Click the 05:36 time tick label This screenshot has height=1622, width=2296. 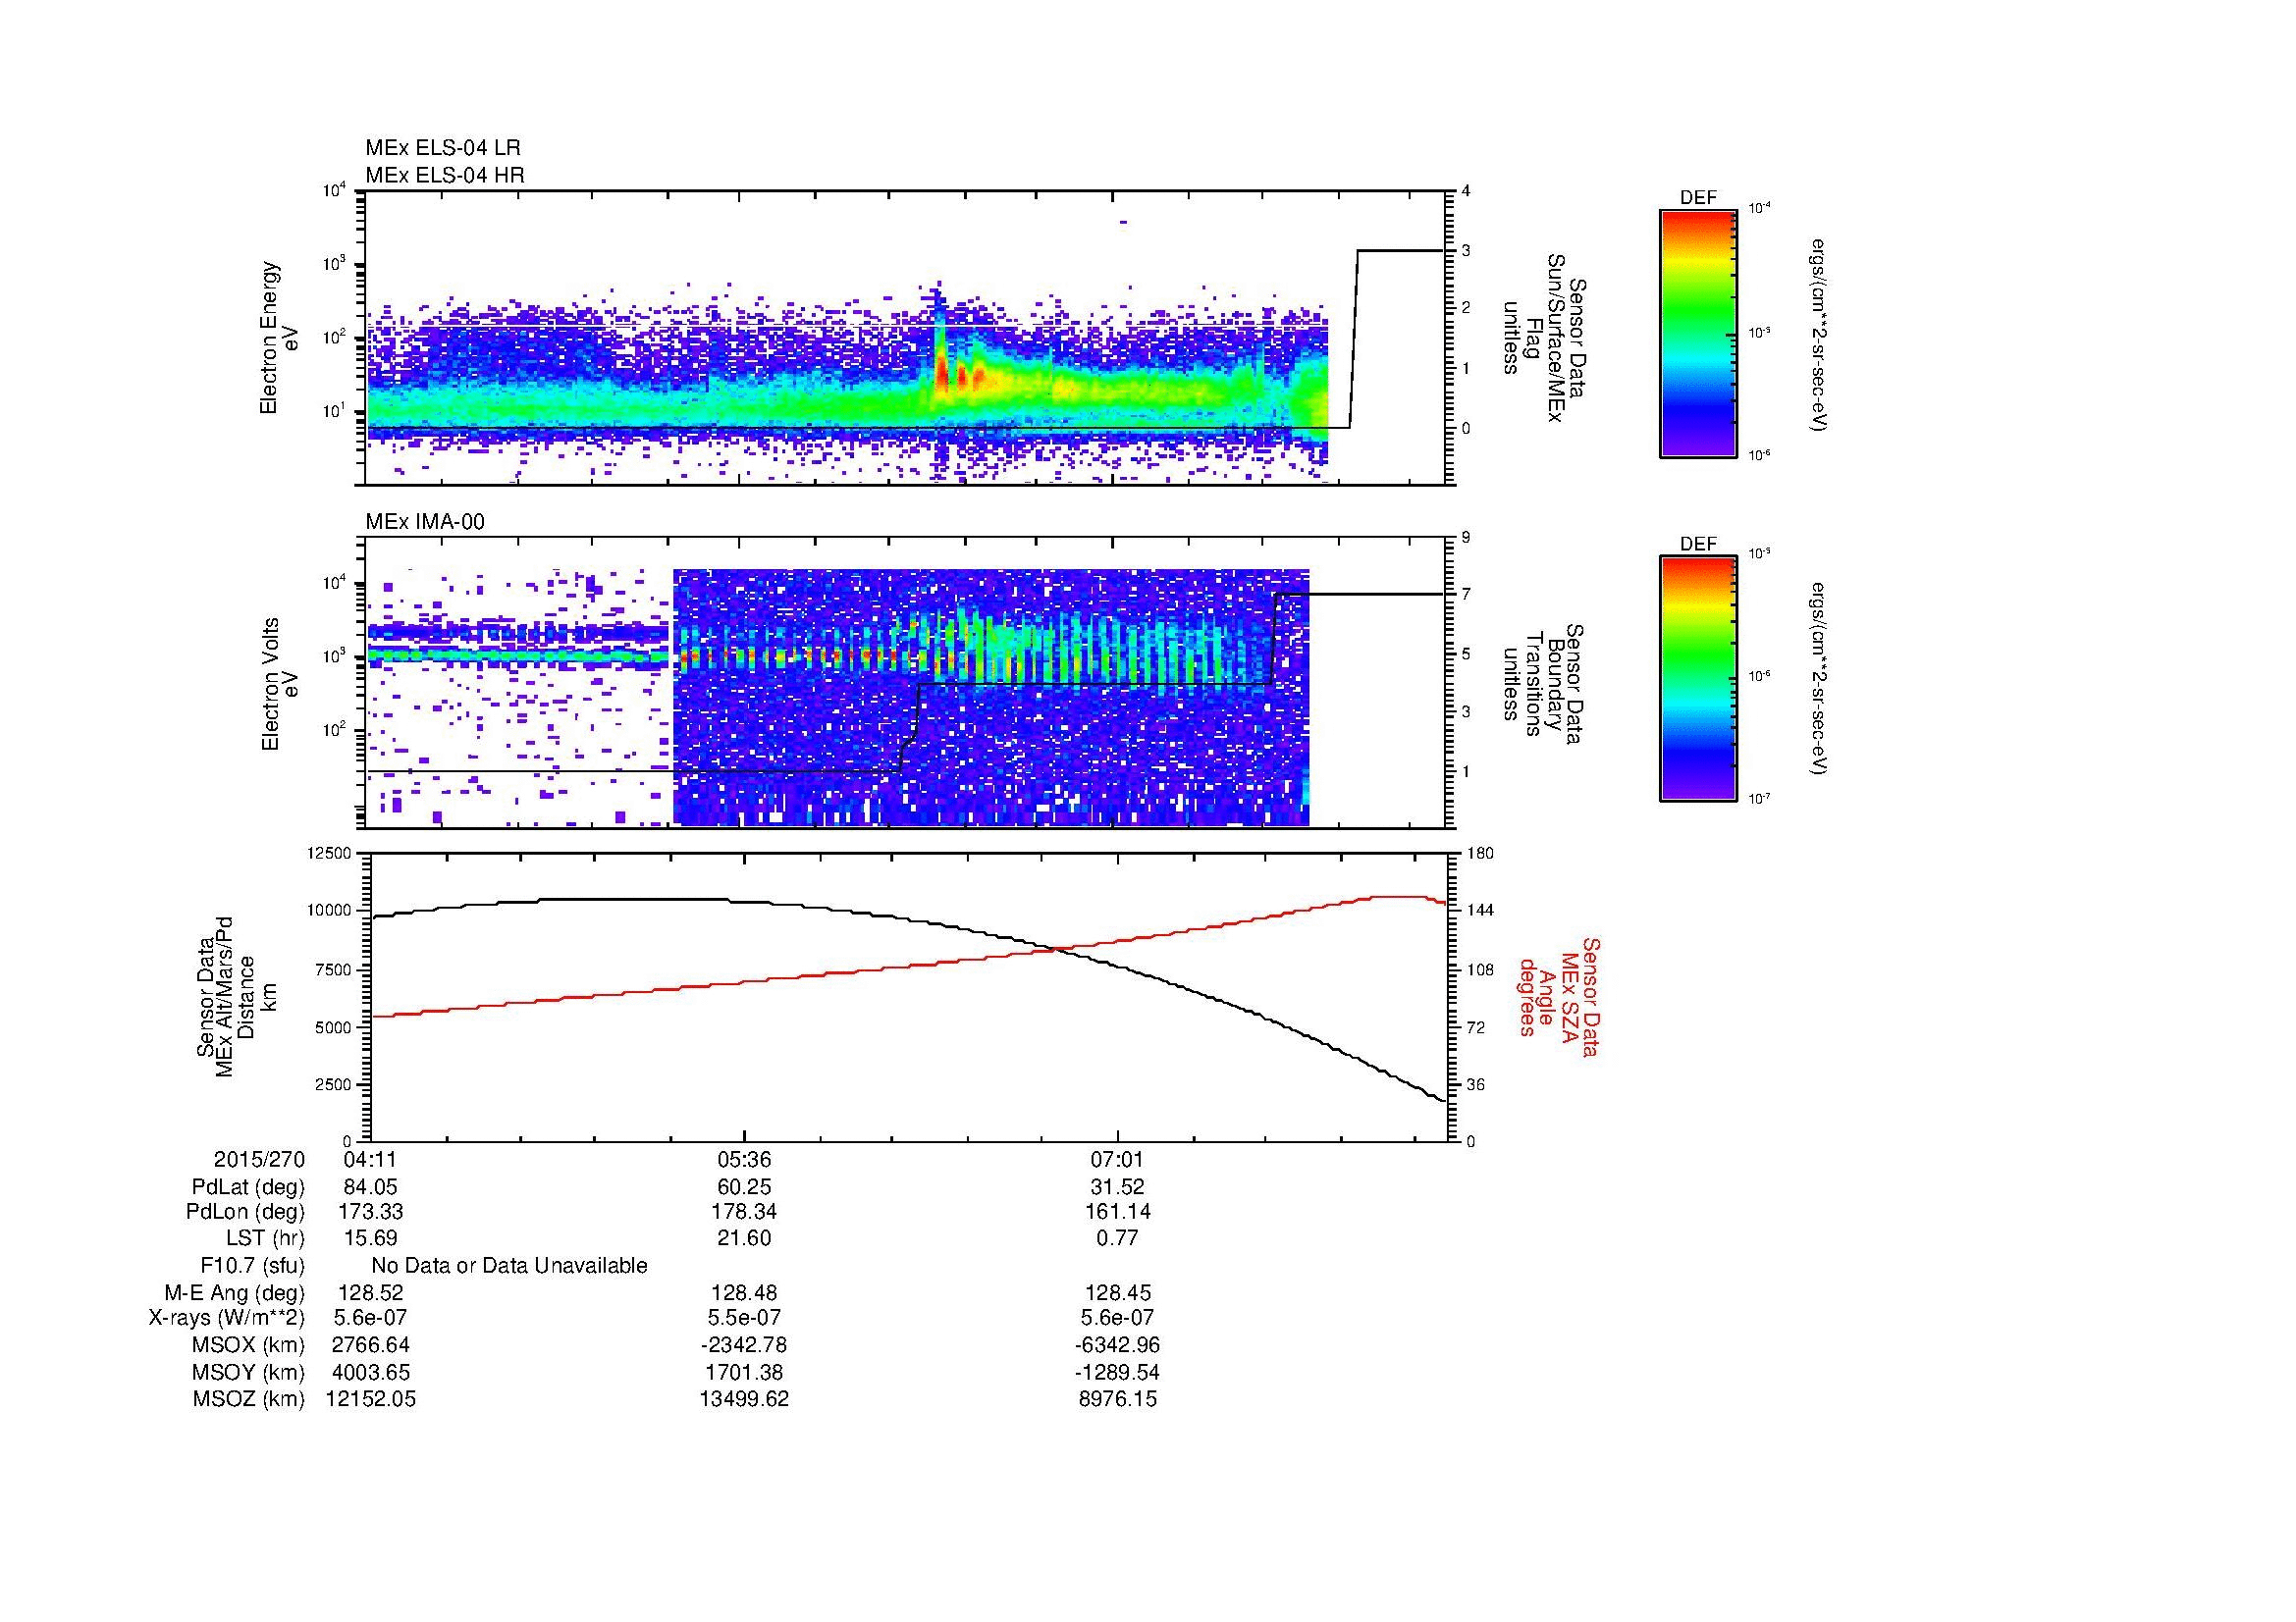(744, 1159)
